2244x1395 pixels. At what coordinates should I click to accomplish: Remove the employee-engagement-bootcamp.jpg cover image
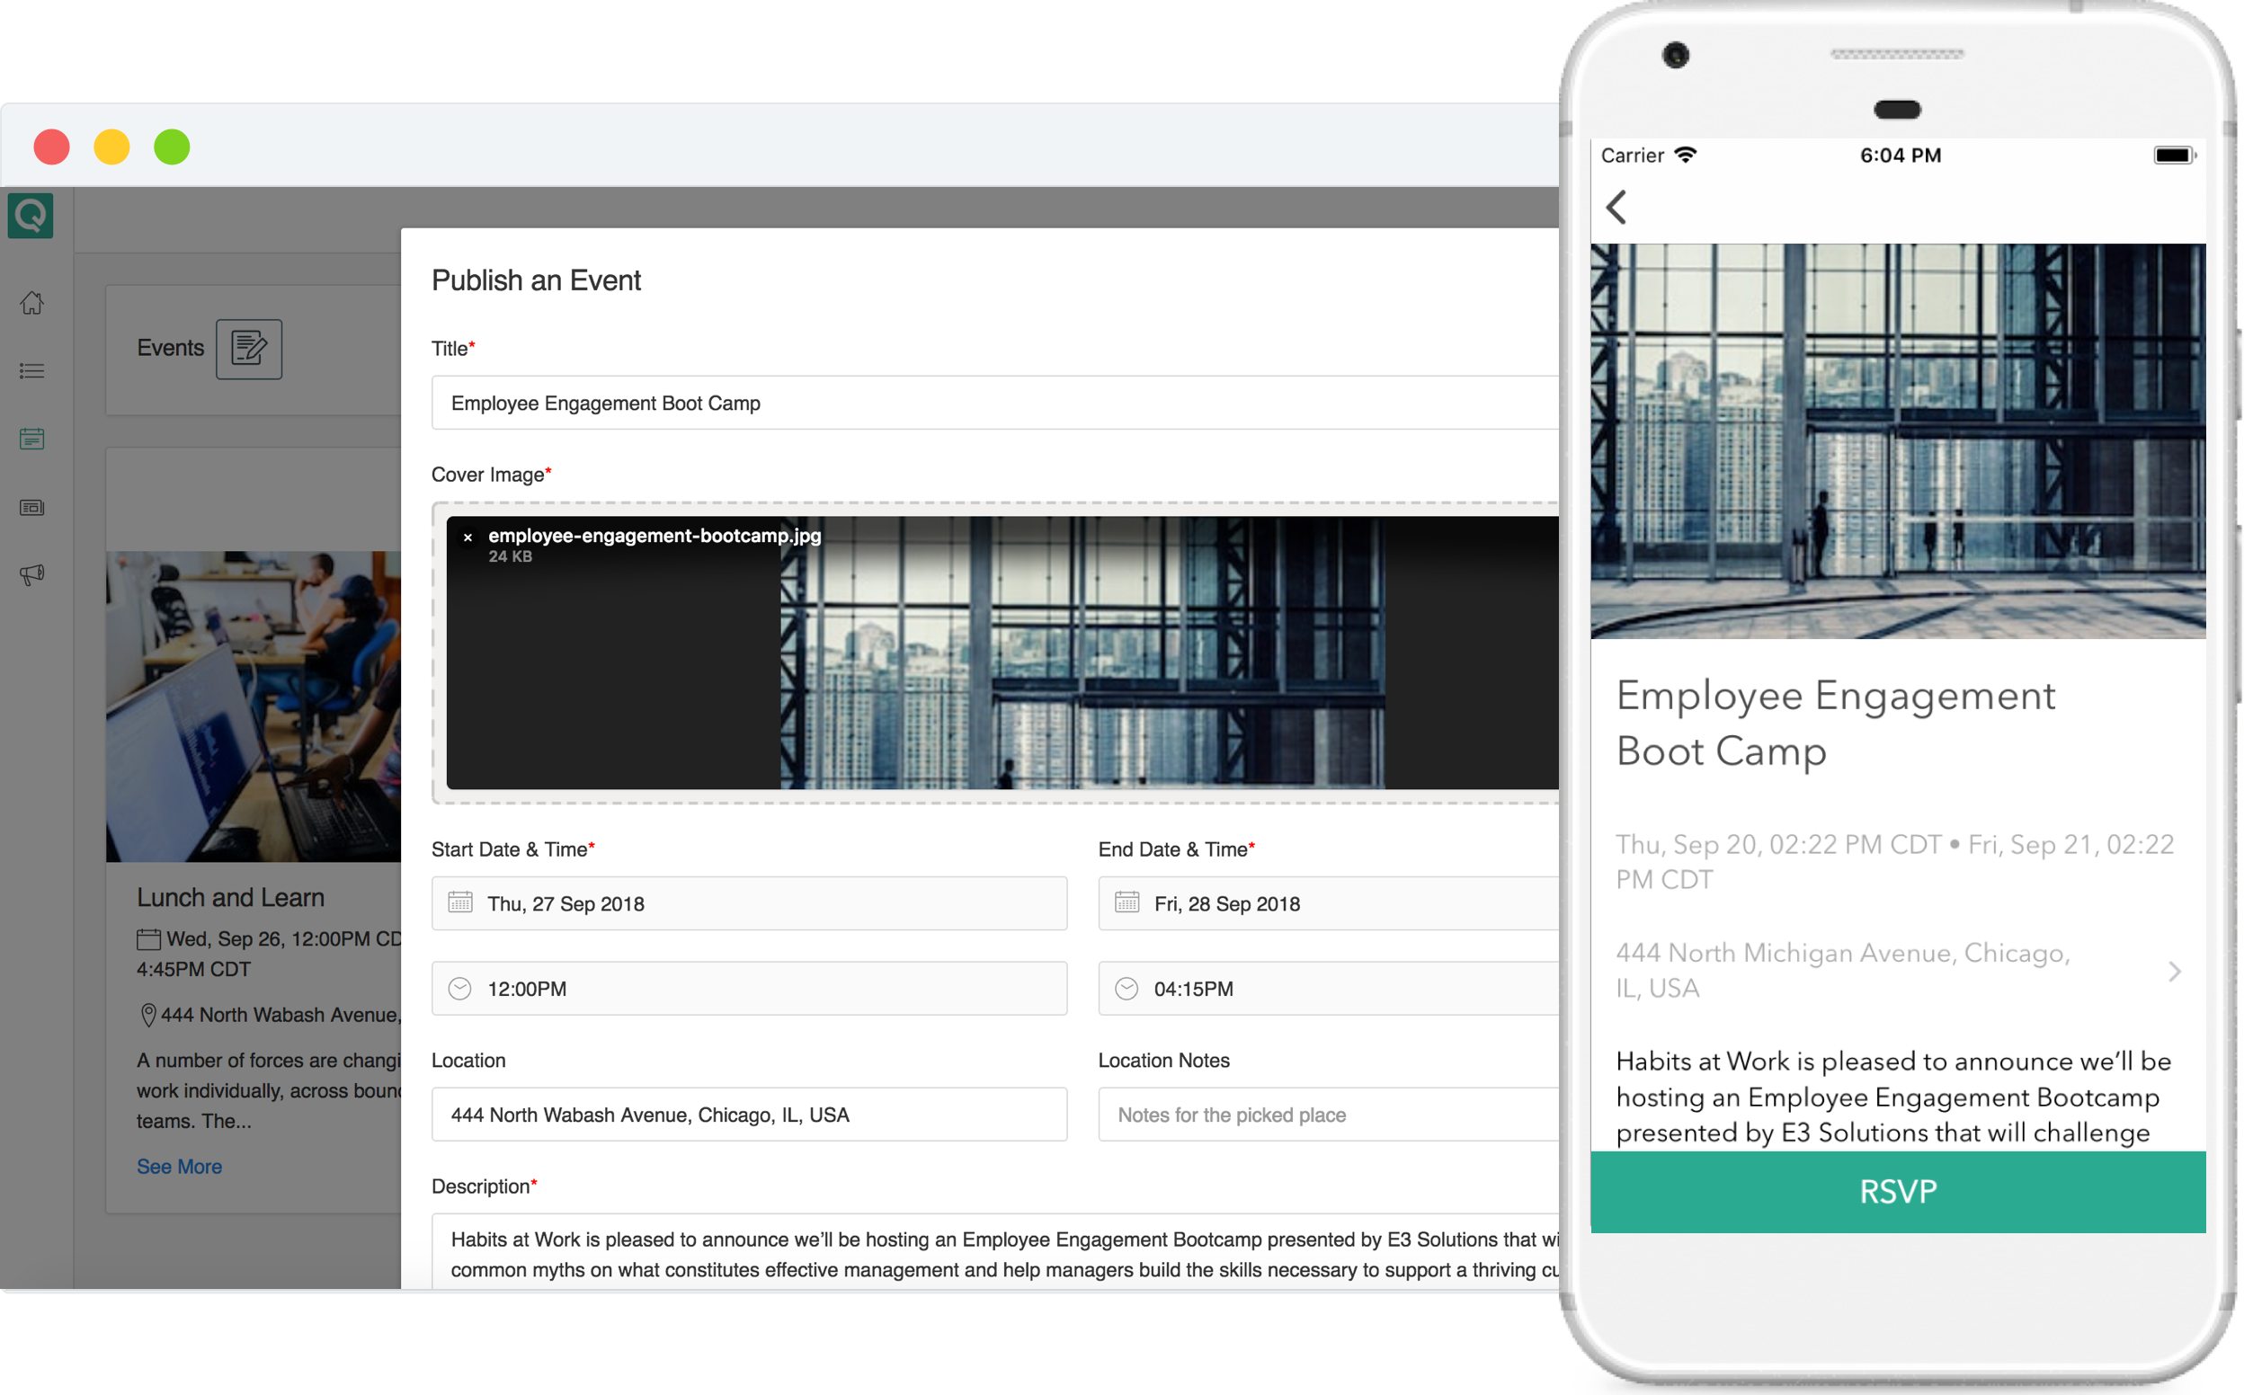467,536
